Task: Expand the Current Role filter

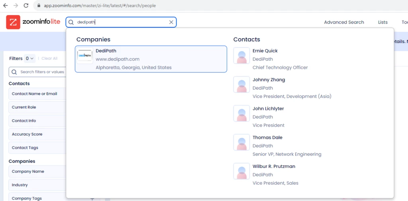Action: pyautogui.click(x=37, y=107)
